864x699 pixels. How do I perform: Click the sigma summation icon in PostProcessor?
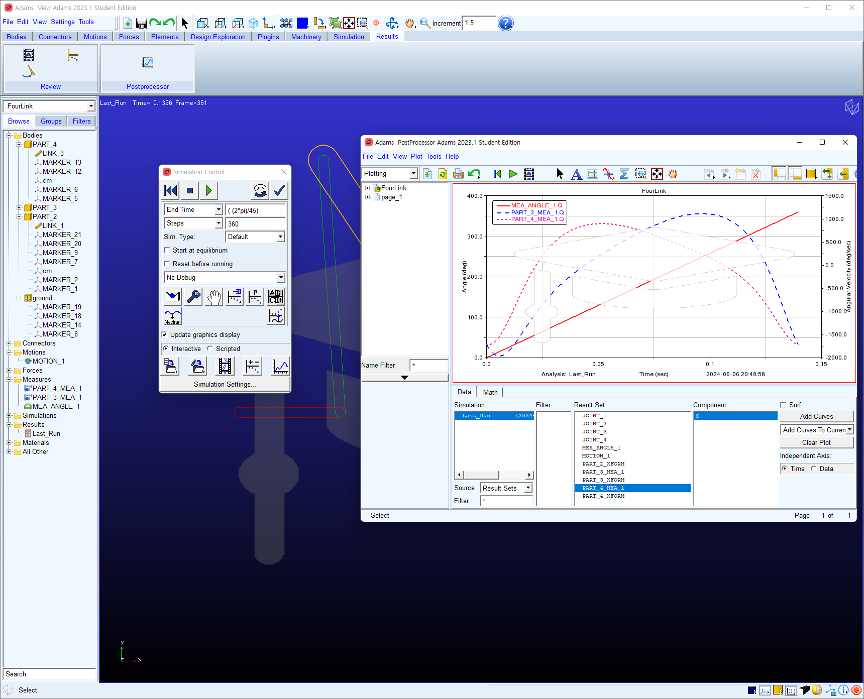(x=624, y=174)
